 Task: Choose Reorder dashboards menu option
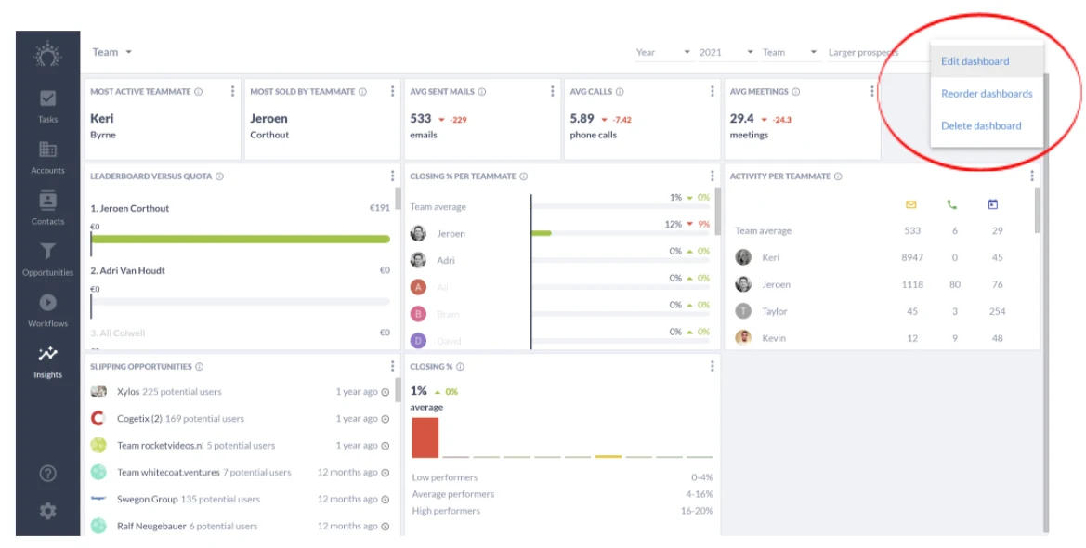click(987, 94)
